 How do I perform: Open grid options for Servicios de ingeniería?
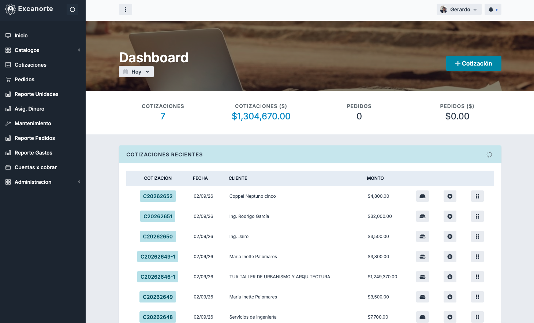tap(477, 317)
